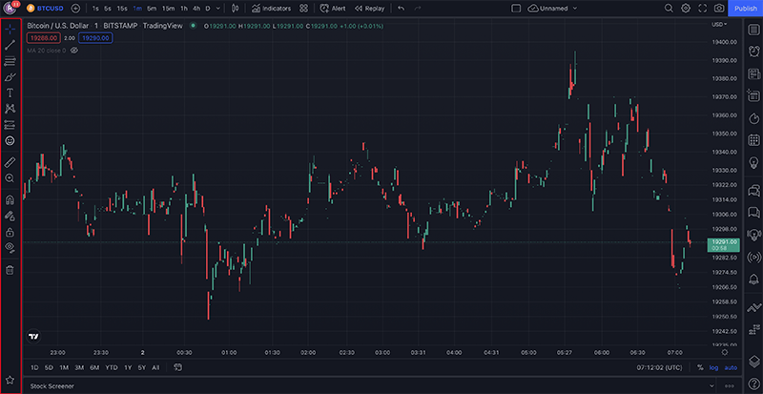Viewport: 763px width, 394px height.
Task: Open the user profile avatar menu
Action: point(10,9)
